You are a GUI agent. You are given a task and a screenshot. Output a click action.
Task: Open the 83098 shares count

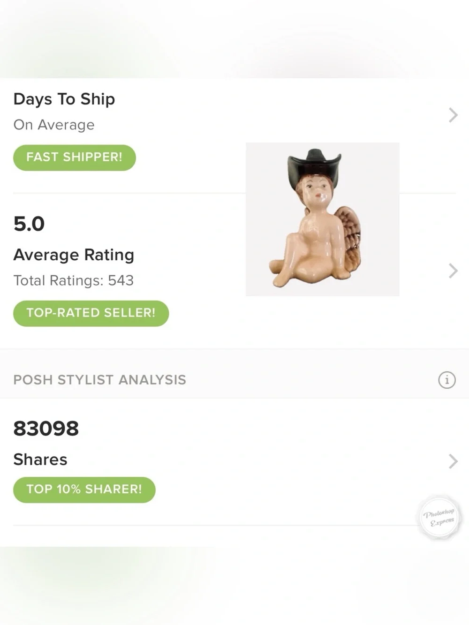[x=46, y=429]
